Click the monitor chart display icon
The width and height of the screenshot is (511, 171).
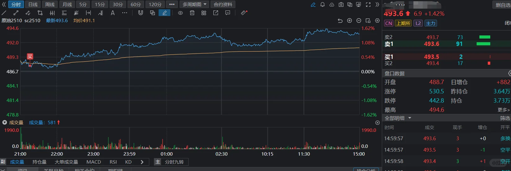359,5
